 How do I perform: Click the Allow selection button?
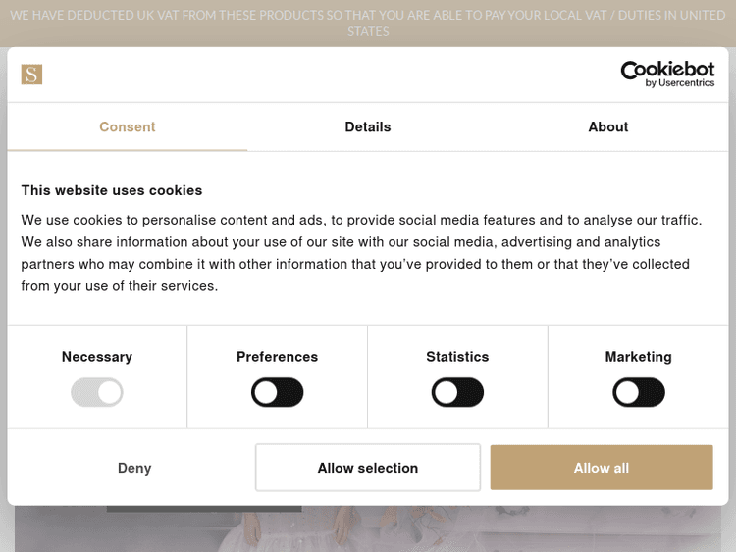tap(368, 468)
